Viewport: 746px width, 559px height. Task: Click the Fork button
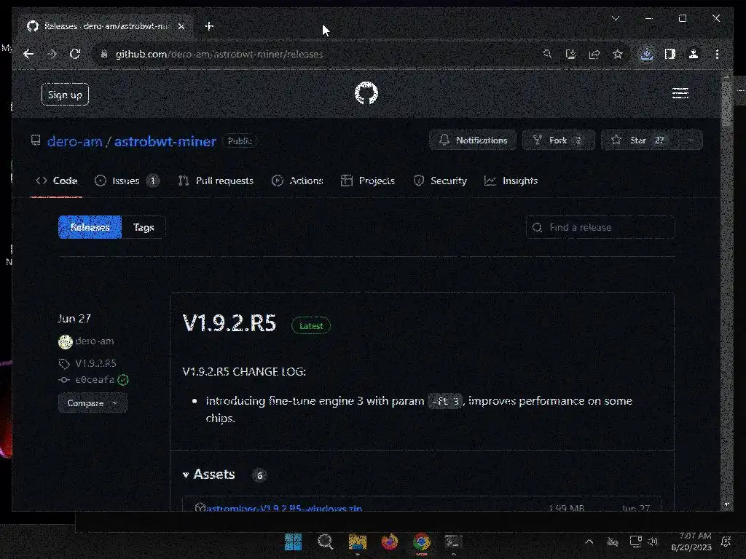[559, 140]
